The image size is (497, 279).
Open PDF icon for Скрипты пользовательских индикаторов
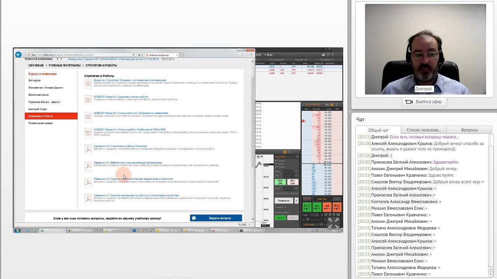88,183
